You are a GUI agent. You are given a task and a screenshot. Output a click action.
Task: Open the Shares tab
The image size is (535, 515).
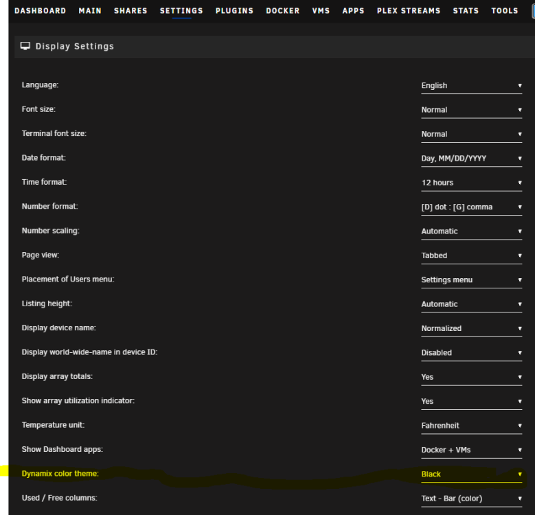[x=130, y=11]
